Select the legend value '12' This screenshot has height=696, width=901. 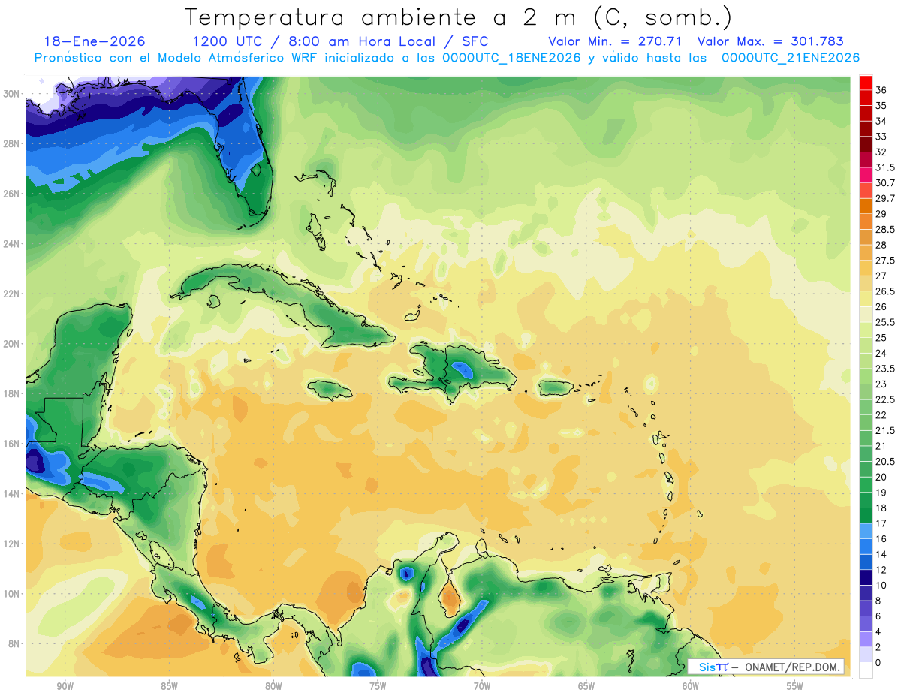pos(881,570)
